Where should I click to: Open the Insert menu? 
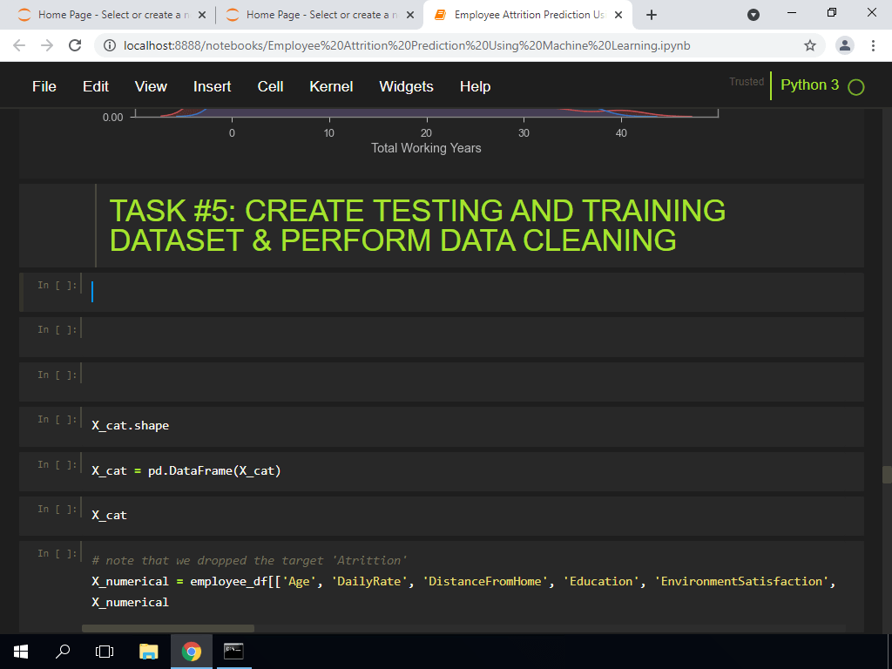(x=213, y=86)
